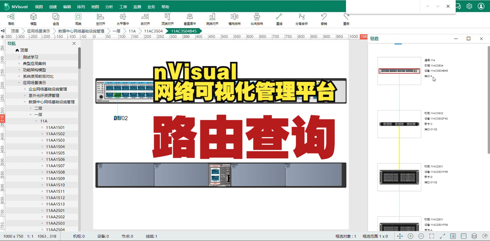Click the 模型 model icon
The image size is (490, 241).
(x=33, y=19)
